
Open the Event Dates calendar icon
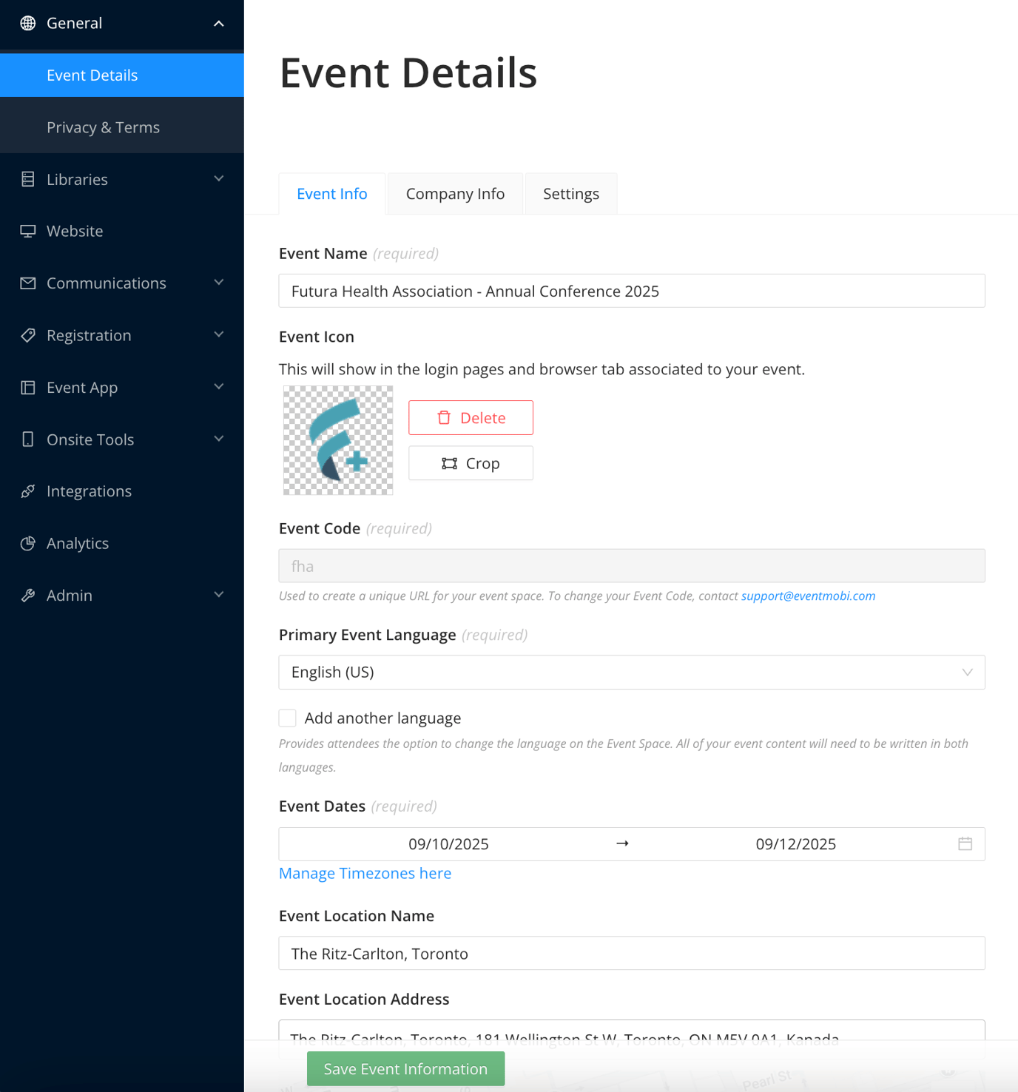[965, 844]
